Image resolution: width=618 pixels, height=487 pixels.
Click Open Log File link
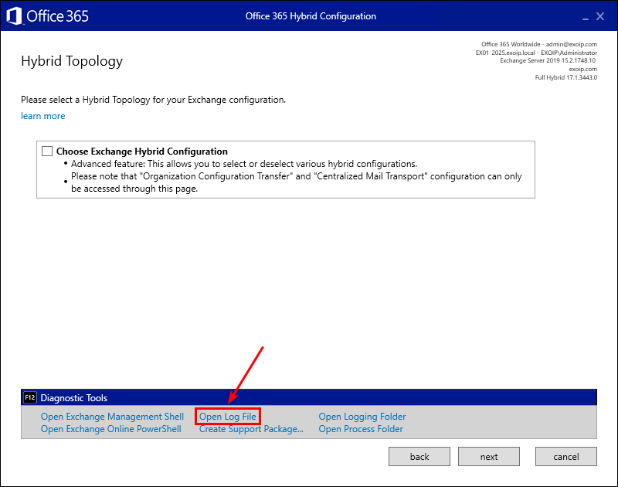[227, 417]
